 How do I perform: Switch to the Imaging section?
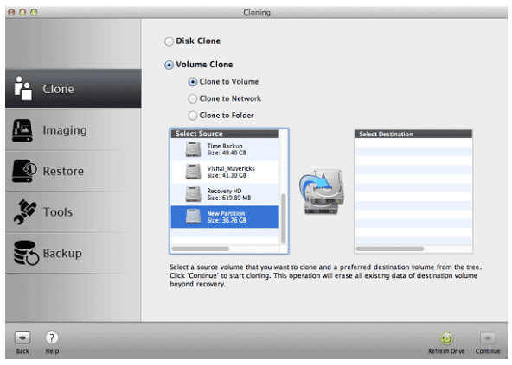coord(74,130)
